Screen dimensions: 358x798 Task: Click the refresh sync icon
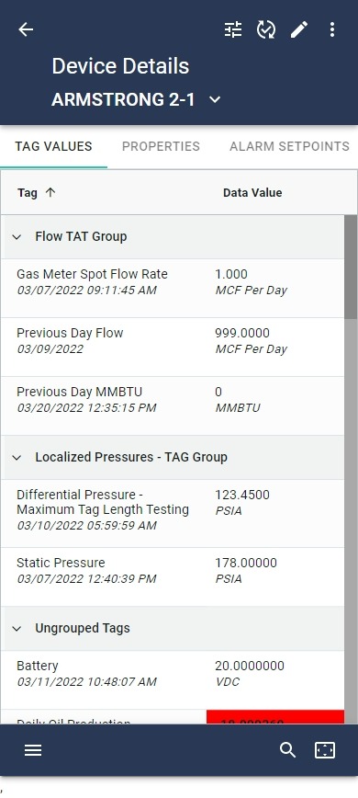(265, 30)
